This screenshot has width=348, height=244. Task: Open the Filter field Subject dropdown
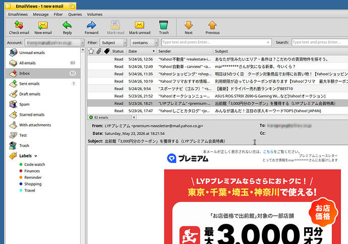[x=113, y=42]
